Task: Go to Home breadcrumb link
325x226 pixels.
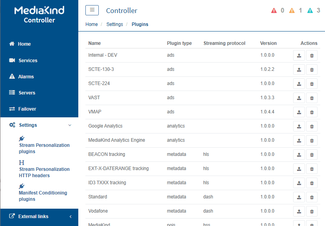Action: [x=92, y=24]
